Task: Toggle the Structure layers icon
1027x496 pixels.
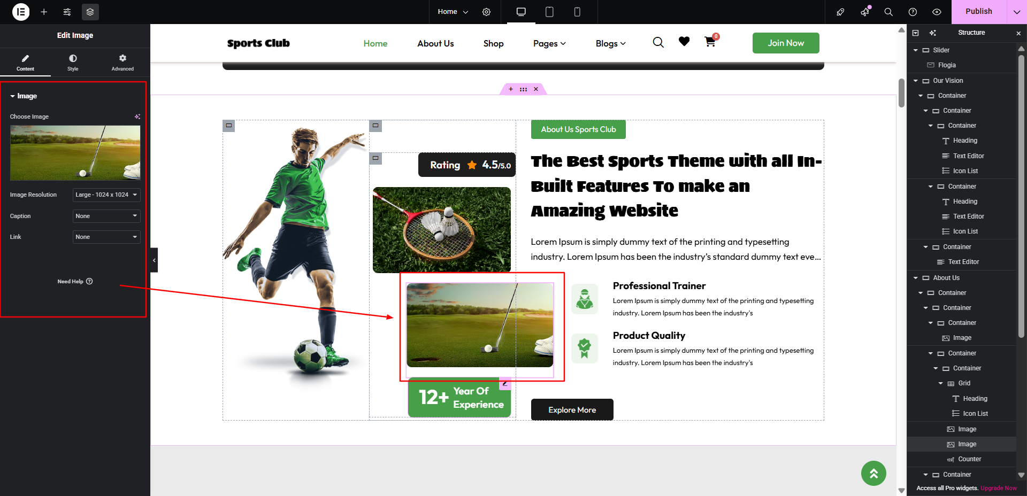Action: click(x=90, y=12)
